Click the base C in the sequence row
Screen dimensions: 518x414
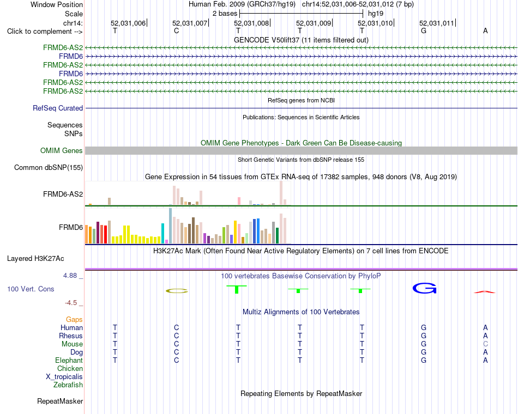coord(177,31)
